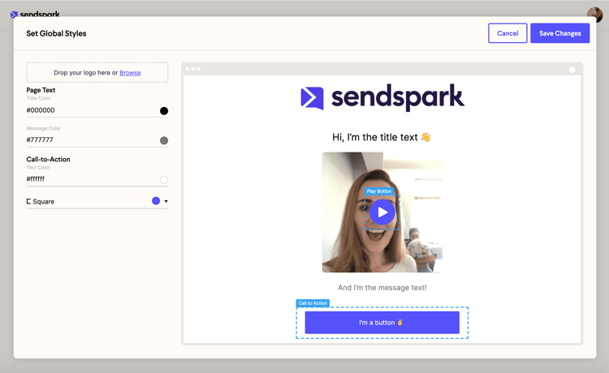
Task: Play the preview video
Action: [x=382, y=212]
